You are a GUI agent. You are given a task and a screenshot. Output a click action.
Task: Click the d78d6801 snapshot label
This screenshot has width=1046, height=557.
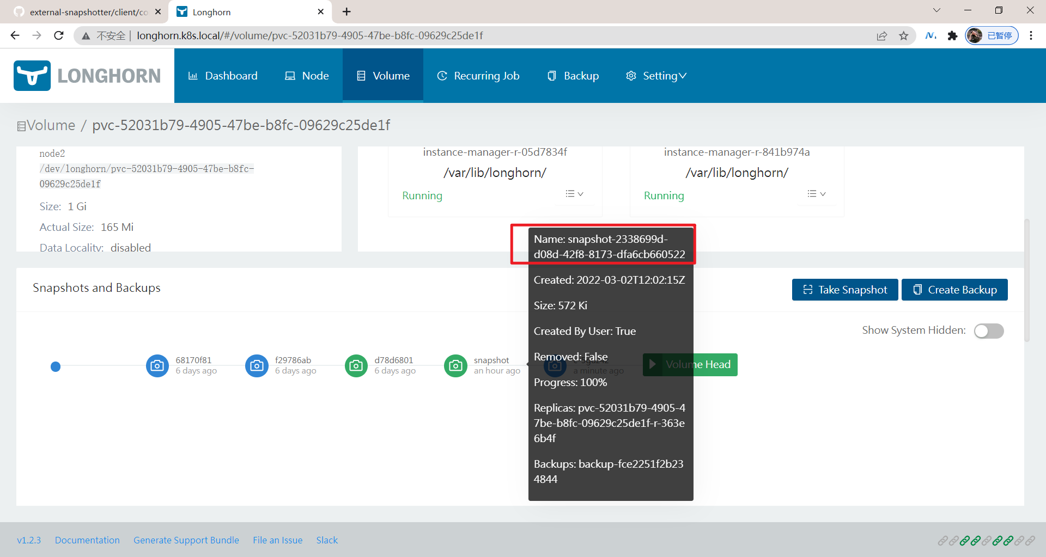(x=394, y=360)
